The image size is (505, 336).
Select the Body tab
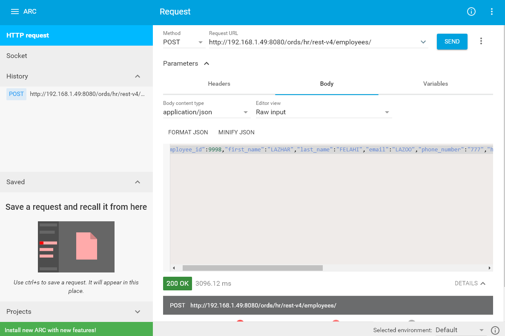(x=327, y=84)
